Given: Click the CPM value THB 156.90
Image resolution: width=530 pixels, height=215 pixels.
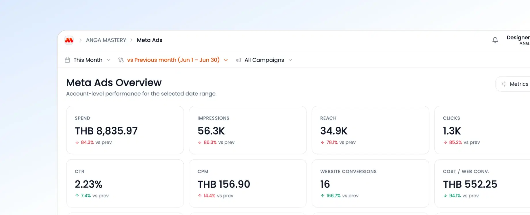Looking at the screenshot, I should coord(224,184).
